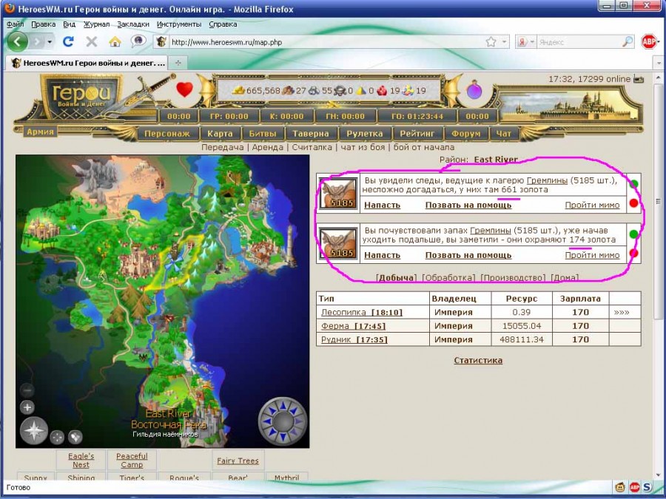The width and height of the screenshot is (666, 499).
Task: Open the Лесопилка [18:10] link
Action: tap(361, 312)
